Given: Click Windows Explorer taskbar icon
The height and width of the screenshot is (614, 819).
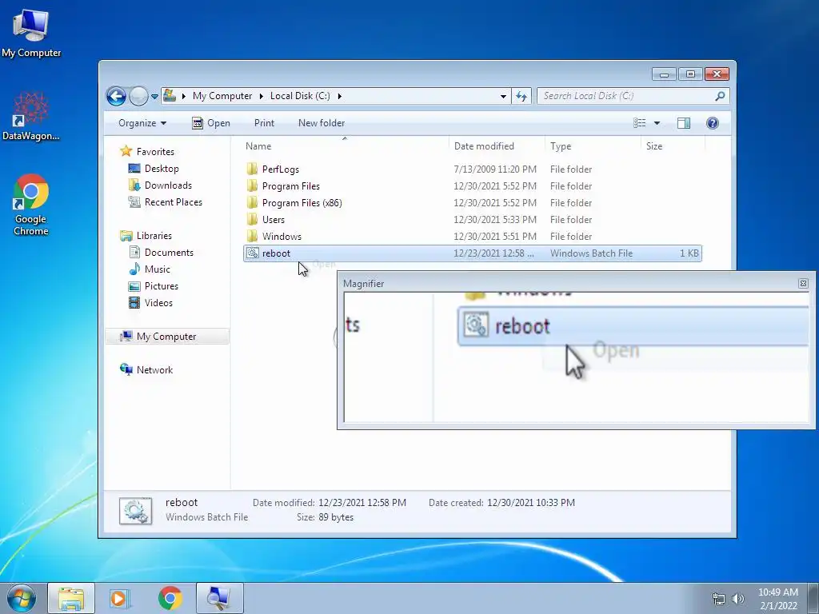Looking at the screenshot, I should 71,598.
